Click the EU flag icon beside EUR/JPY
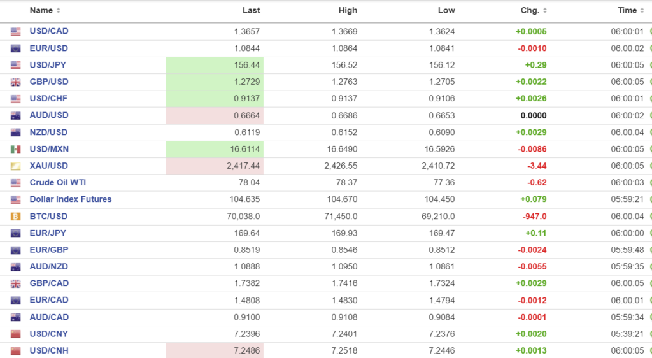Image resolution: width=652 pixels, height=358 pixels. click(x=16, y=233)
